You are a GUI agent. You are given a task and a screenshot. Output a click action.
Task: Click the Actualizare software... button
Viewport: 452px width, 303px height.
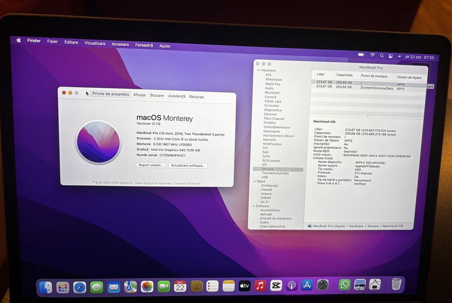[x=188, y=165]
